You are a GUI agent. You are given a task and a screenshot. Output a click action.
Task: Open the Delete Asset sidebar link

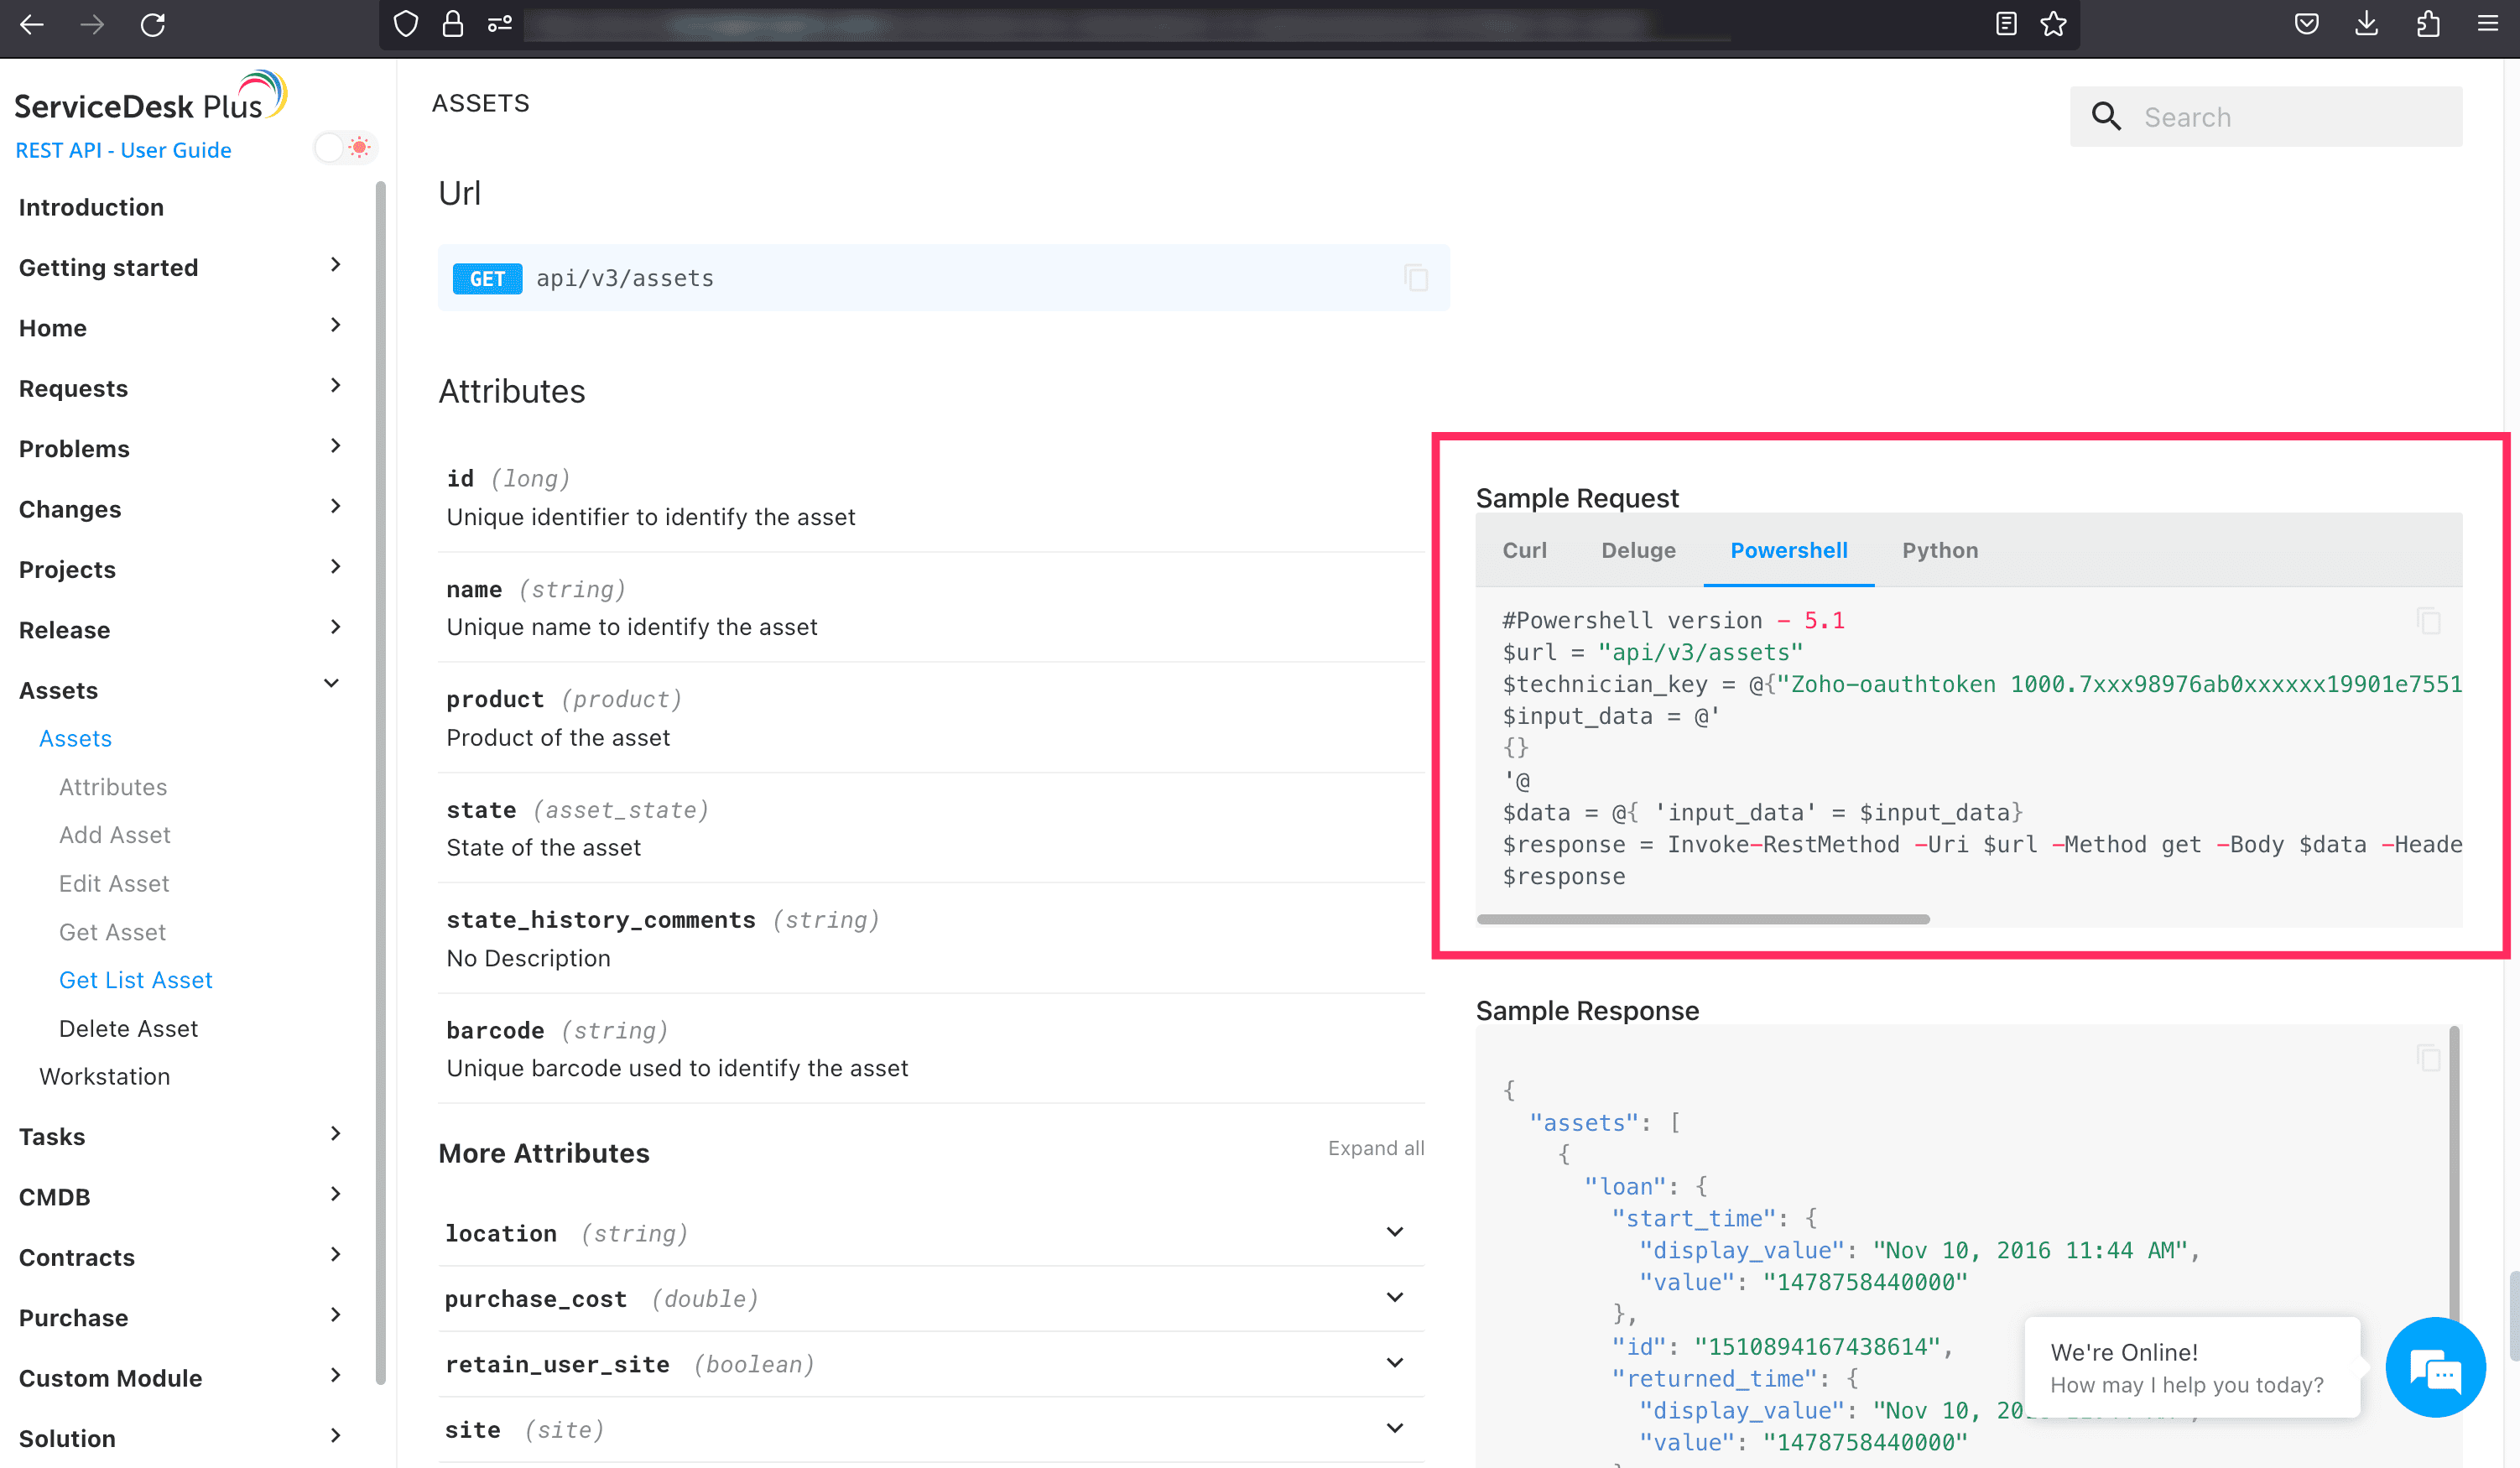(x=128, y=1028)
